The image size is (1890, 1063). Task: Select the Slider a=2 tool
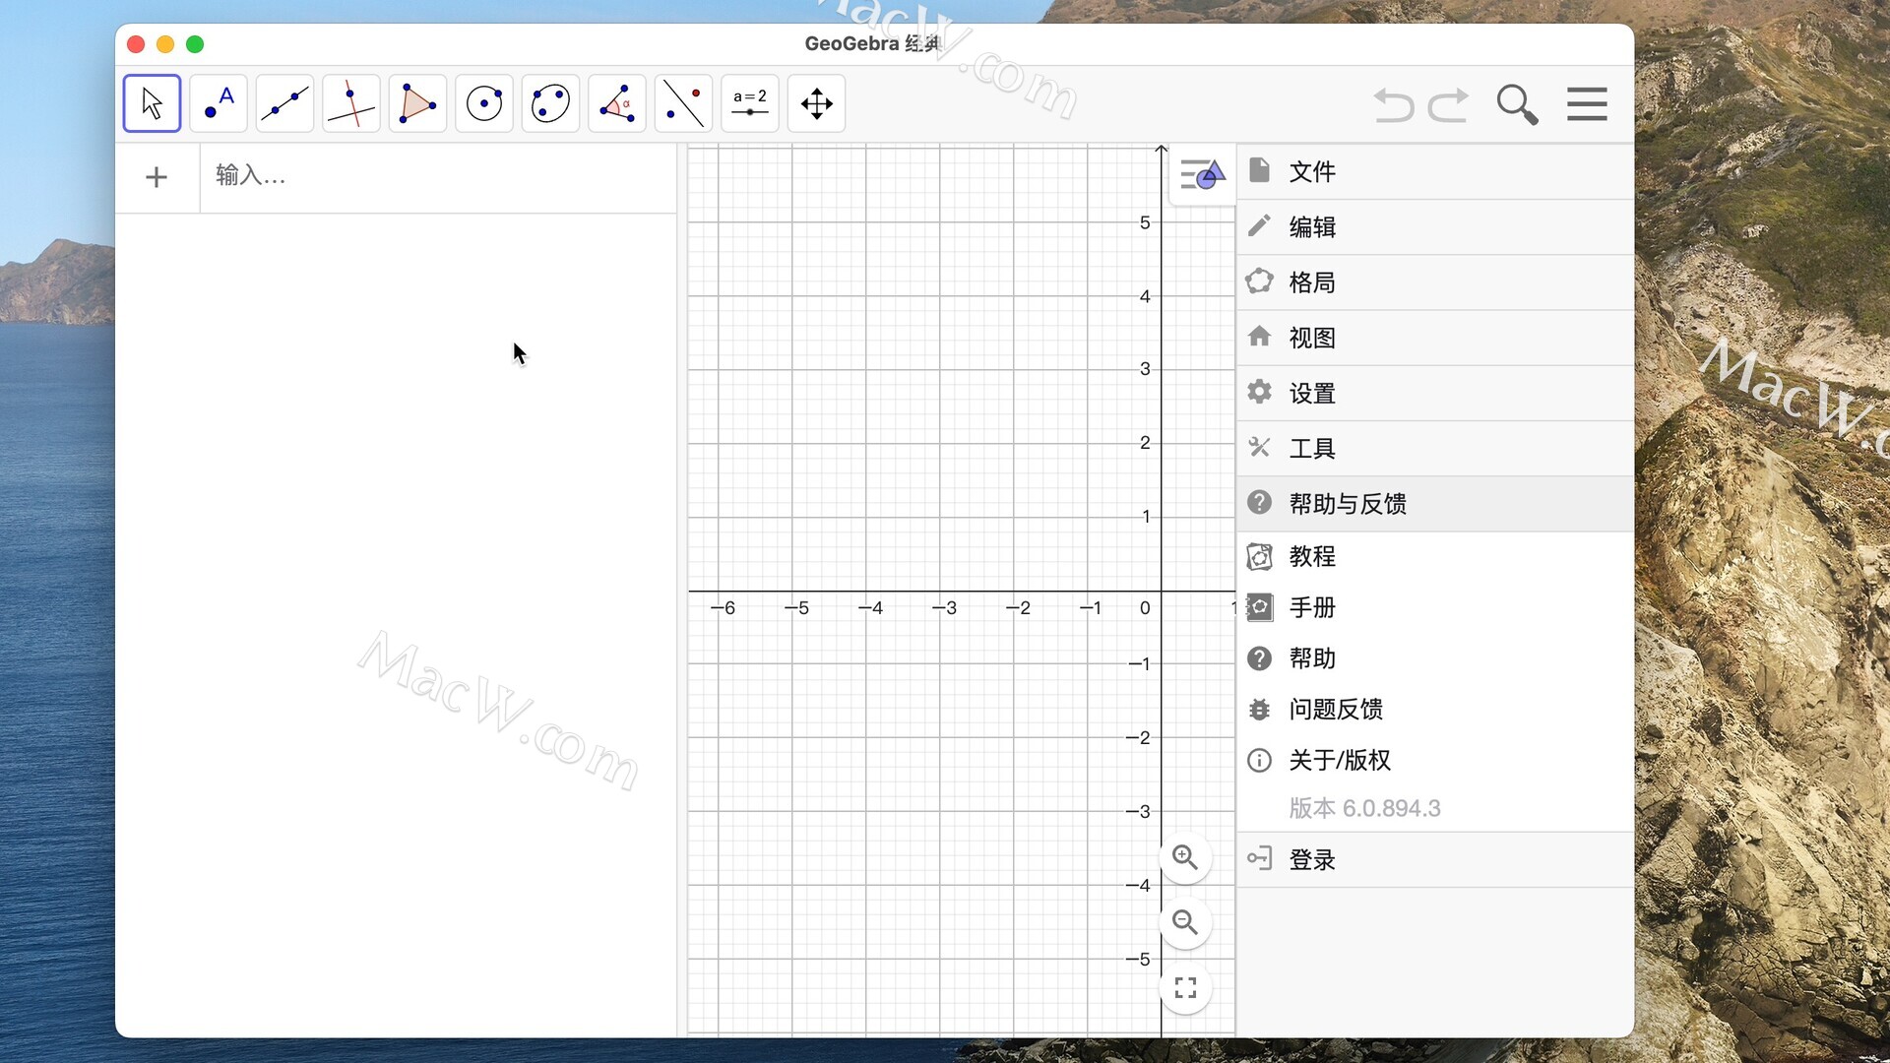pos(750,103)
